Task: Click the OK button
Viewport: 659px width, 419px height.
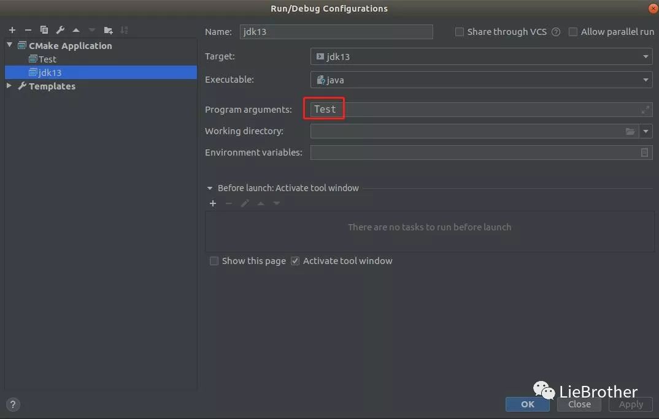Action: 528,404
